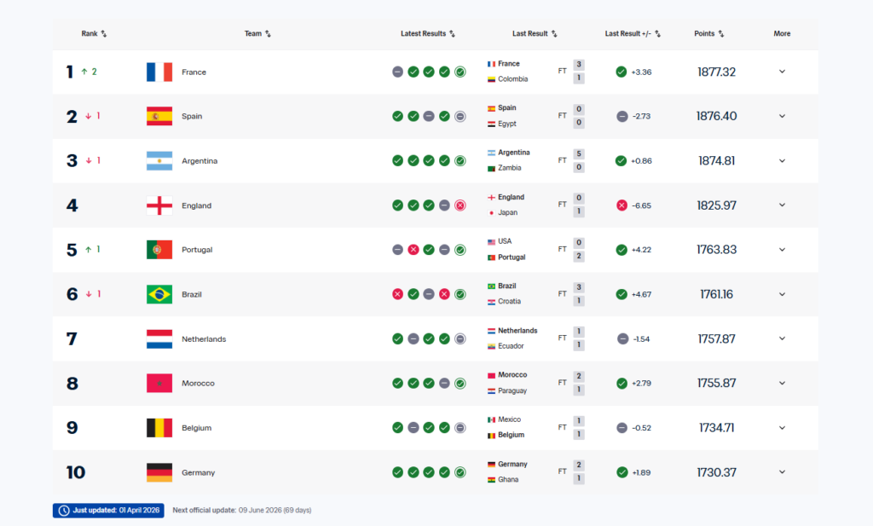Click green check beside France's +3.36

[622, 72]
